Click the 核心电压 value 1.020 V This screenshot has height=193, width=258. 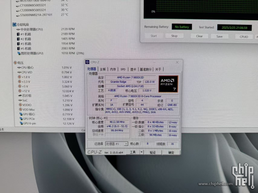pyautogui.click(x=147, y=90)
